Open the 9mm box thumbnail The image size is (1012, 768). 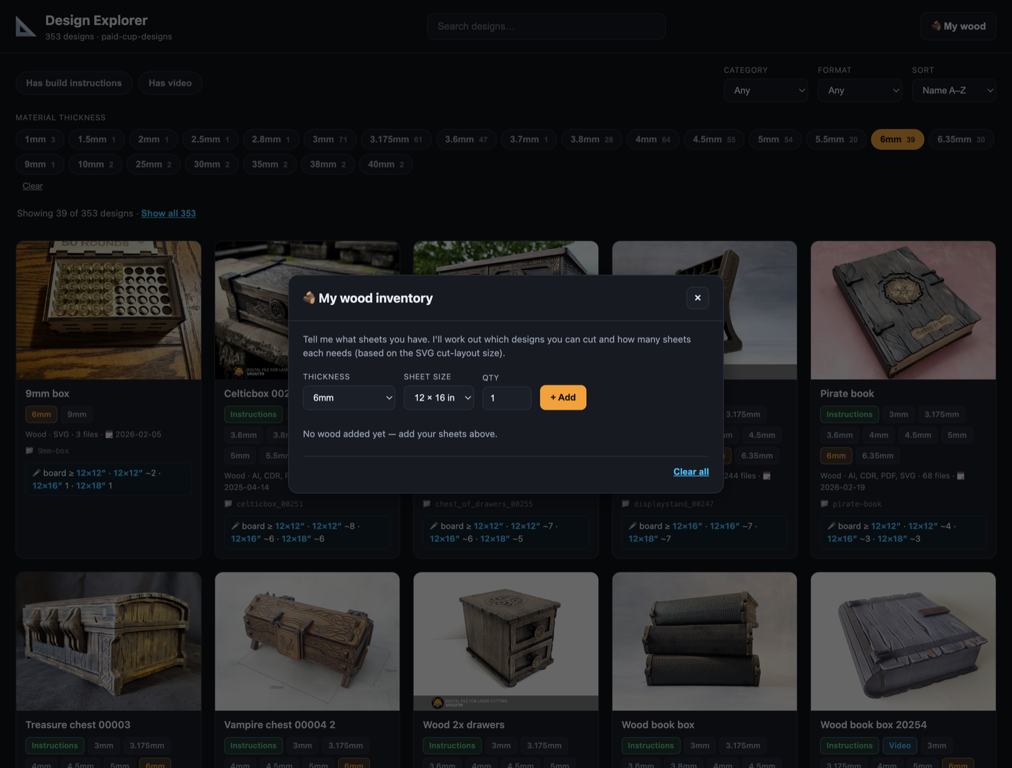[109, 310]
